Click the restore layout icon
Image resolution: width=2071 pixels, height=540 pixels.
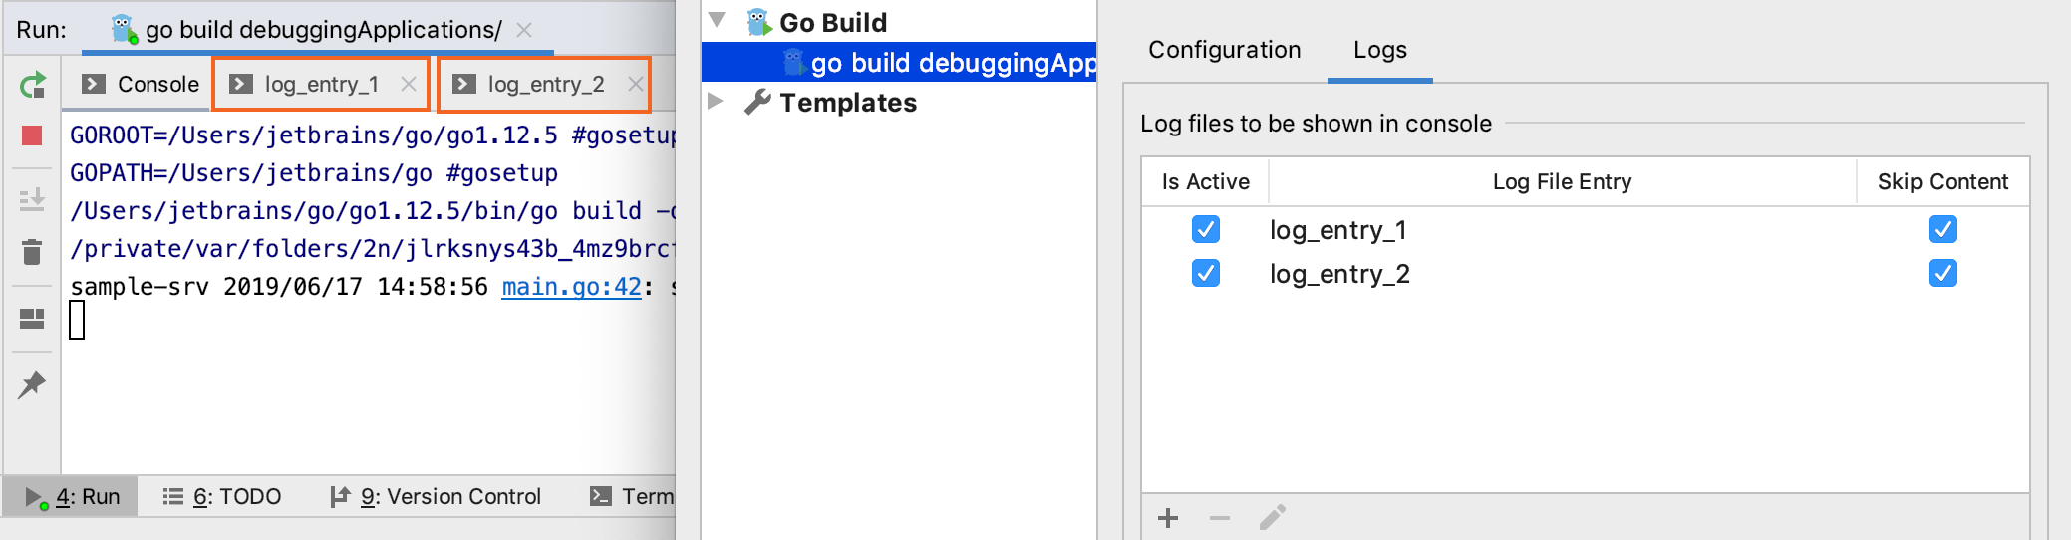coord(32,319)
